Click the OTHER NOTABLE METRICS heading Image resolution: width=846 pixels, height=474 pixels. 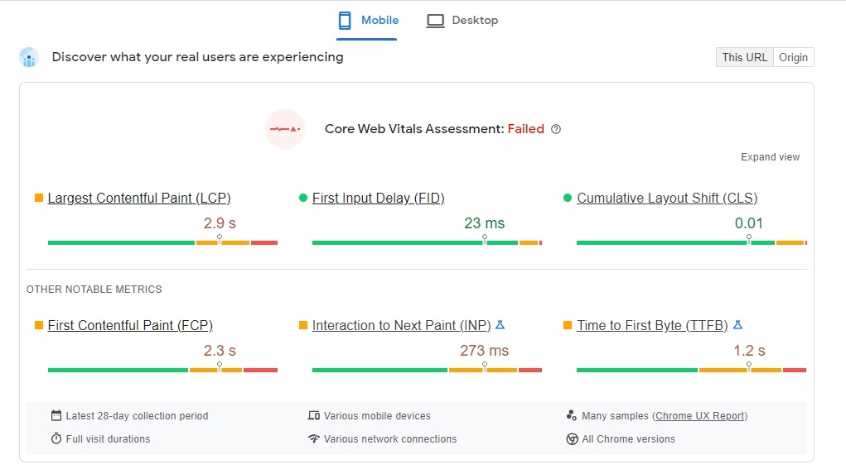click(94, 290)
